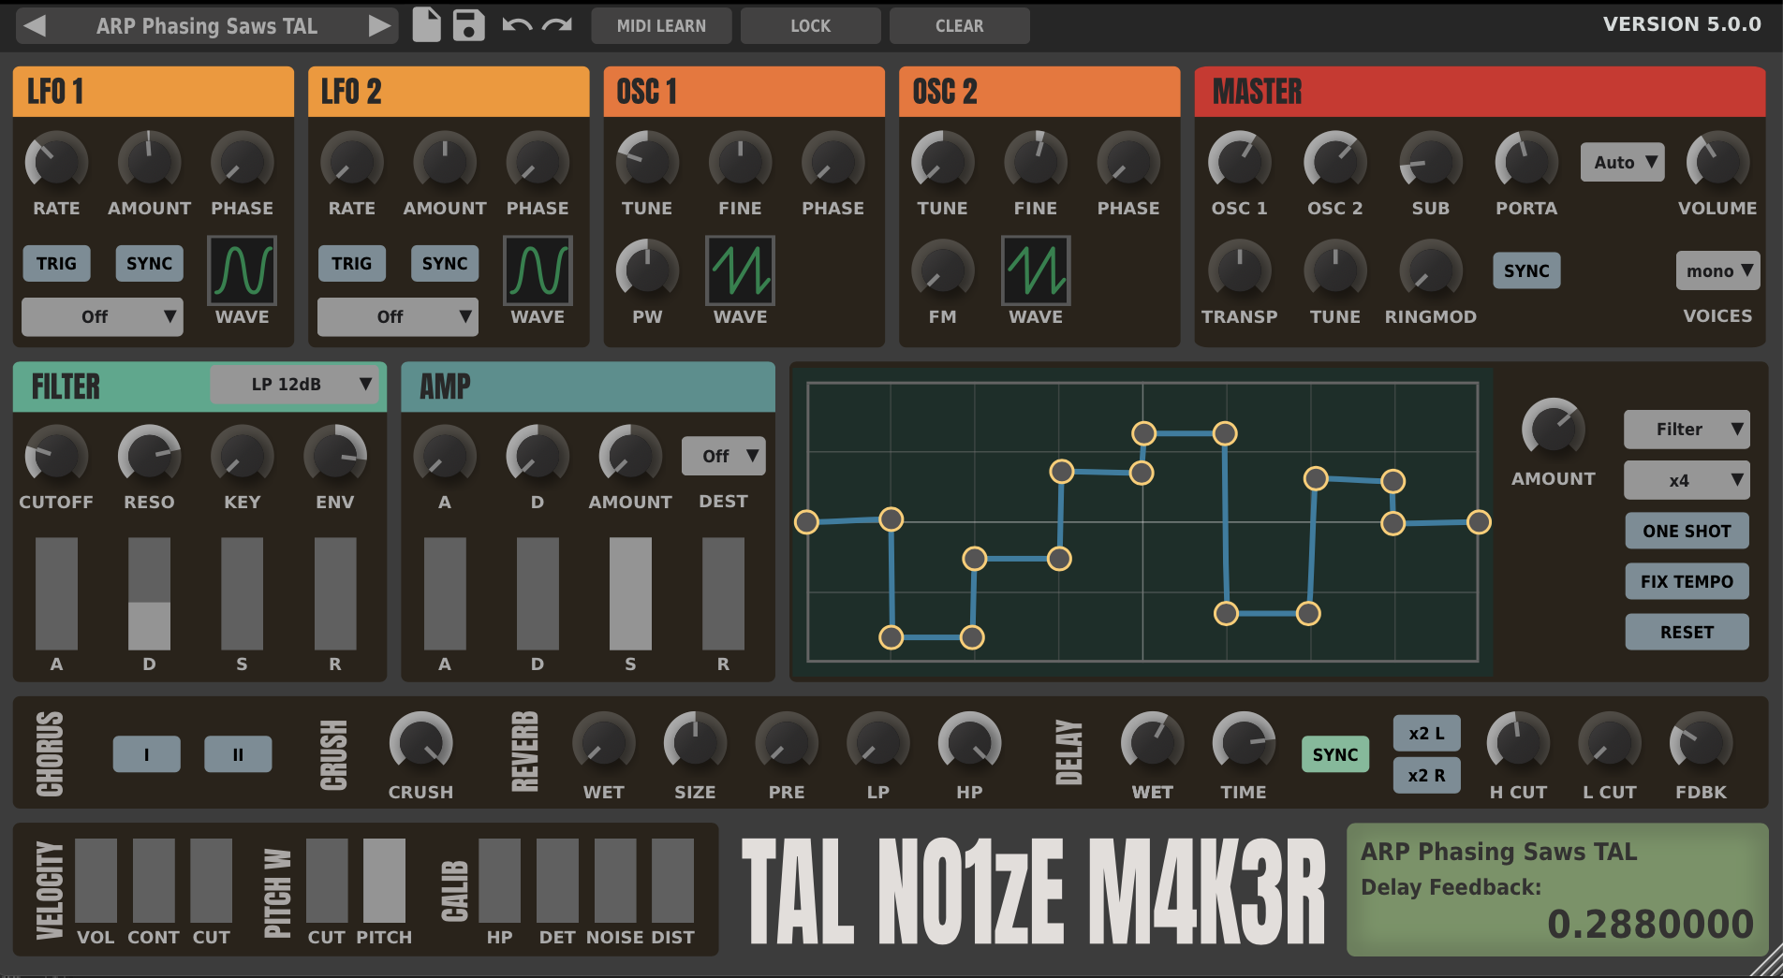Enable Chorus I
Viewport: 1783px width, 978px height.
click(147, 754)
